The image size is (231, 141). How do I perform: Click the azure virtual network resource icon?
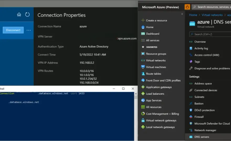point(192,23)
